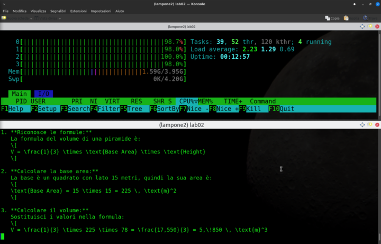Close the lower split terminal pane
The image size is (381, 244).
(377, 125)
